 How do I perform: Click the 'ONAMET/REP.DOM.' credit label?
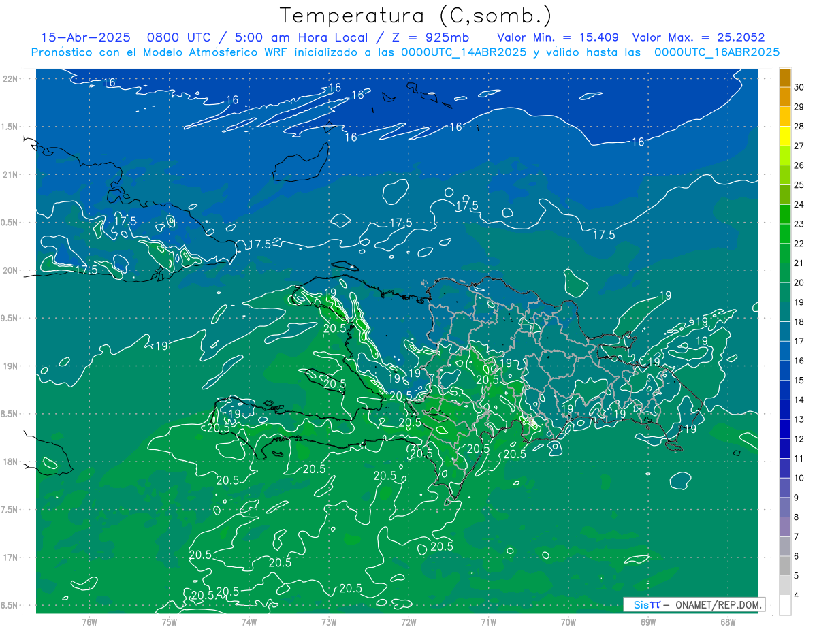(x=719, y=604)
